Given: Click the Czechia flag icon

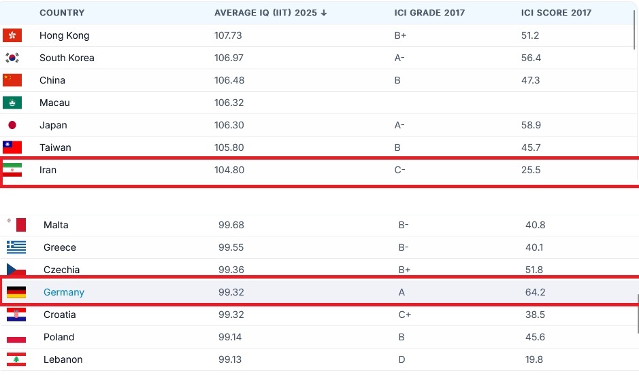Looking at the screenshot, I should 16,269.
